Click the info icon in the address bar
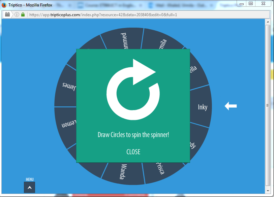This screenshot has height=197, width=274. click(x=17, y=15)
